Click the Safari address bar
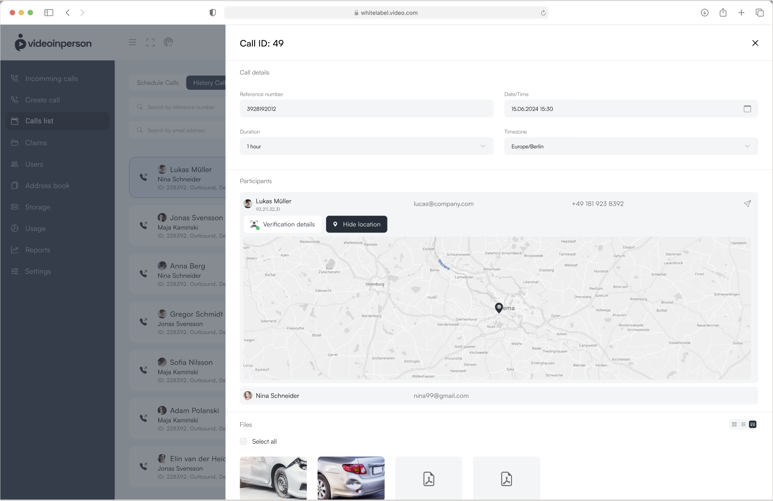Screen dimensions: 773x501 [x=386, y=13]
